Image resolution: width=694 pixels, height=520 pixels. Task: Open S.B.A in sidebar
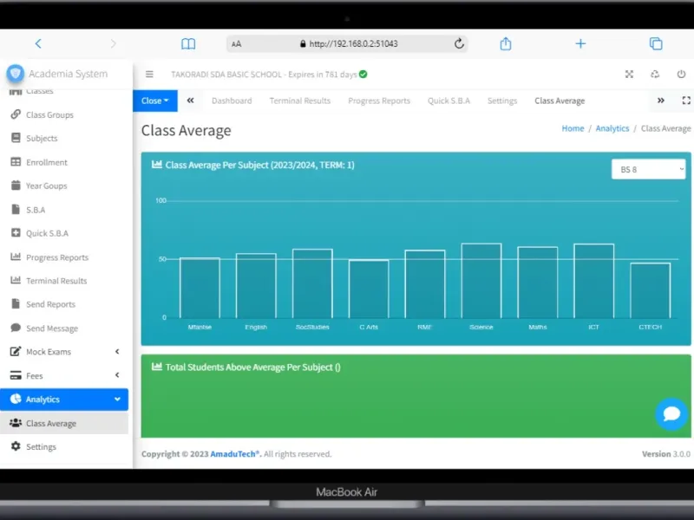[x=64, y=210]
